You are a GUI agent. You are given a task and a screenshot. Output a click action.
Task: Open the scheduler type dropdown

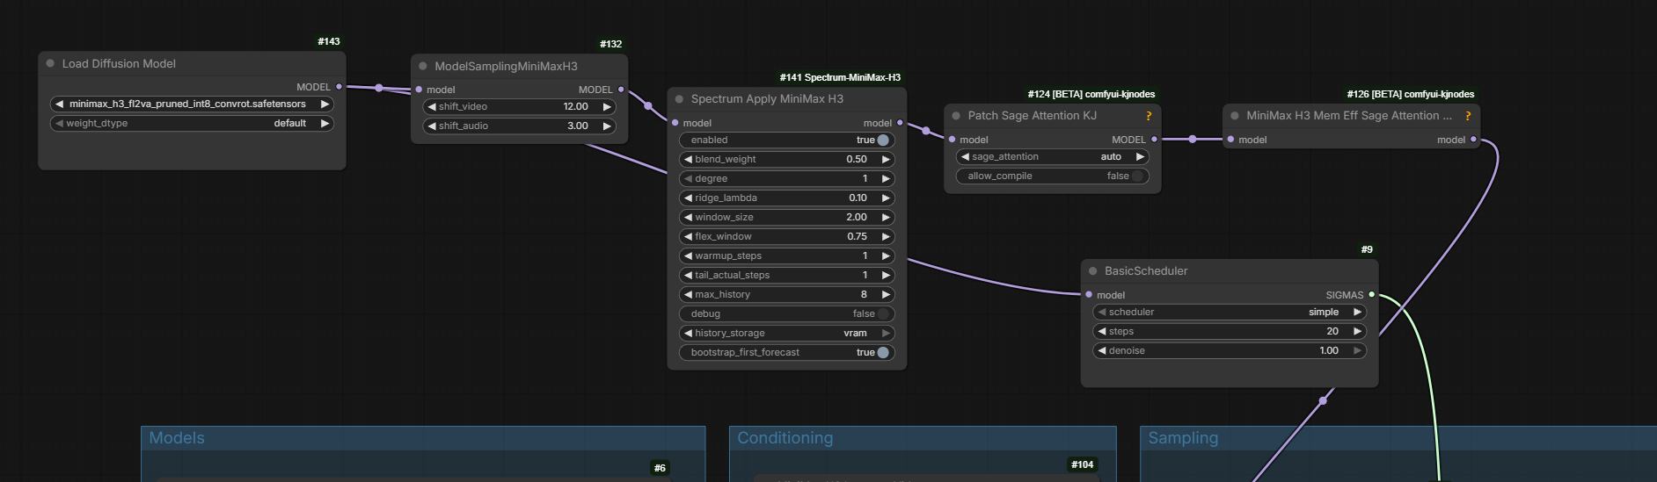(x=1230, y=312)
